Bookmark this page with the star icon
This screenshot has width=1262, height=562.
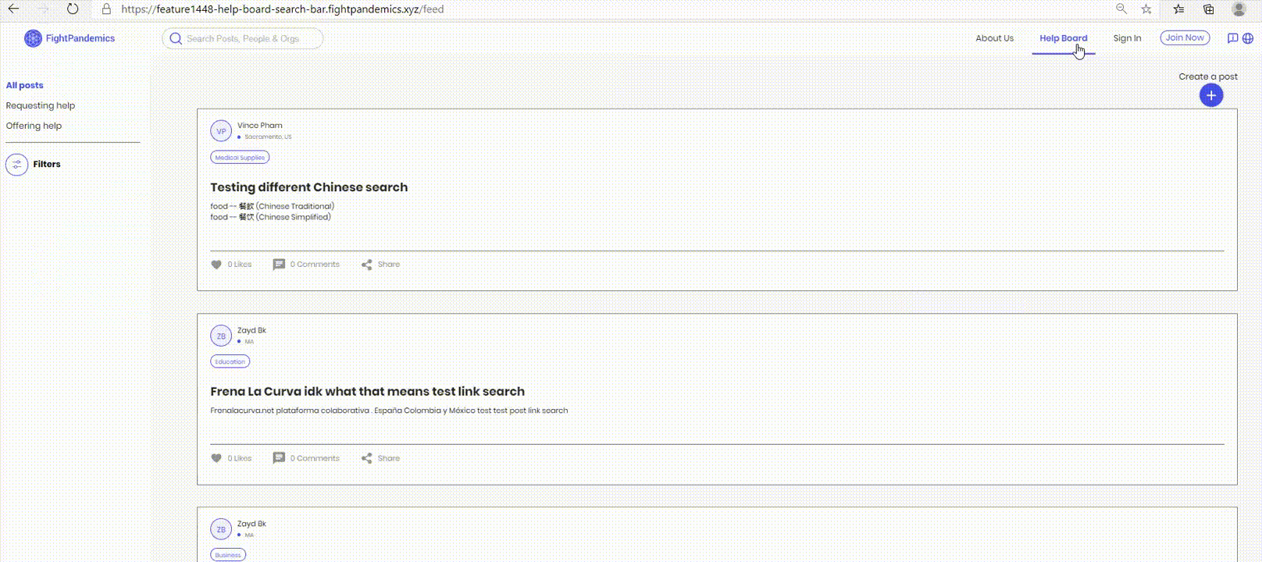1146,9
